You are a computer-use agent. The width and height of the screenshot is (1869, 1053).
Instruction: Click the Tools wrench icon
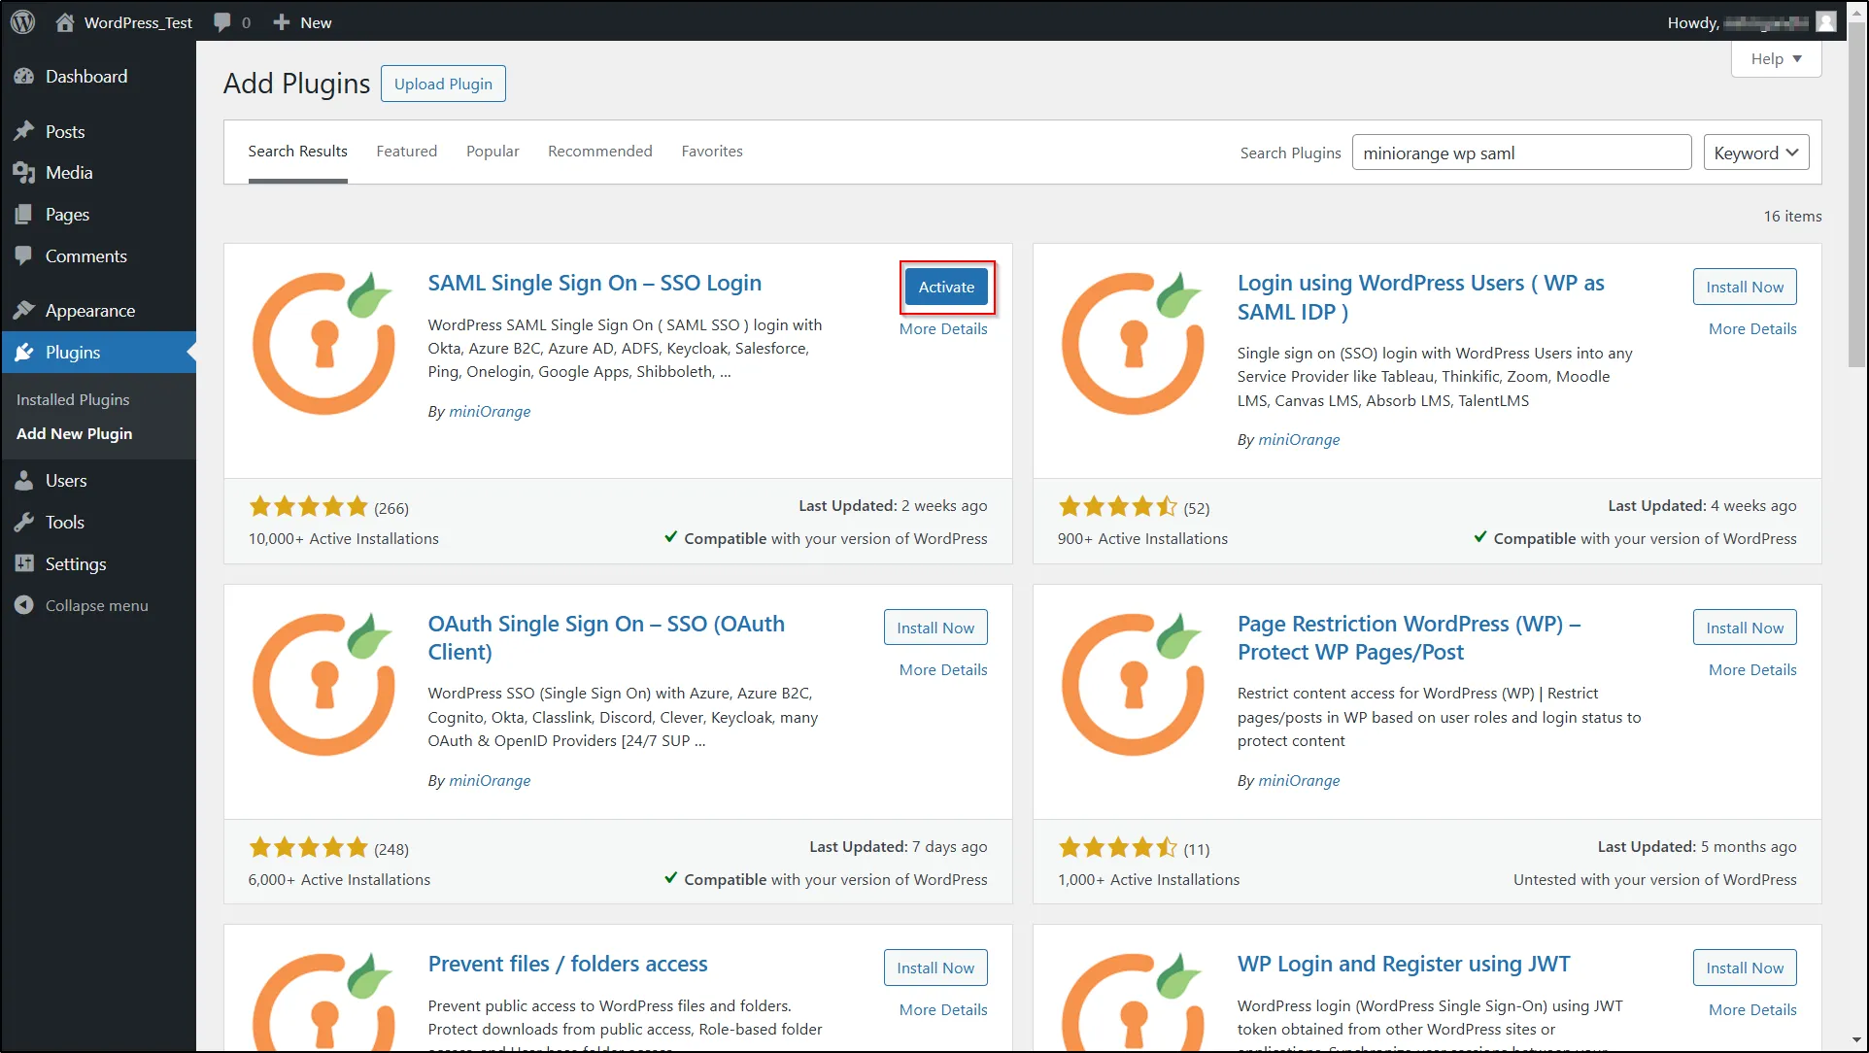point(24,523)
